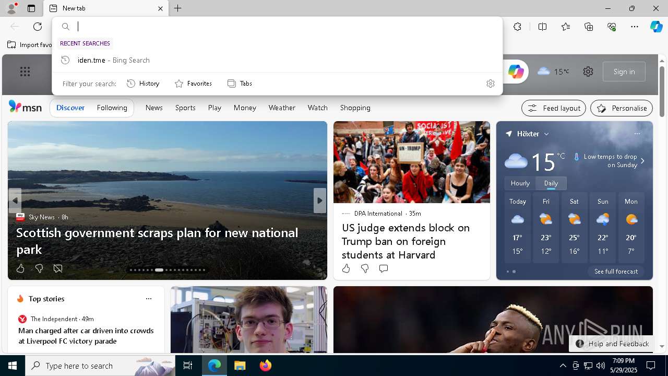Screen dimensions: 668x376
Task: Open Browser essentials heart icon
Action: tap(612, 27)
